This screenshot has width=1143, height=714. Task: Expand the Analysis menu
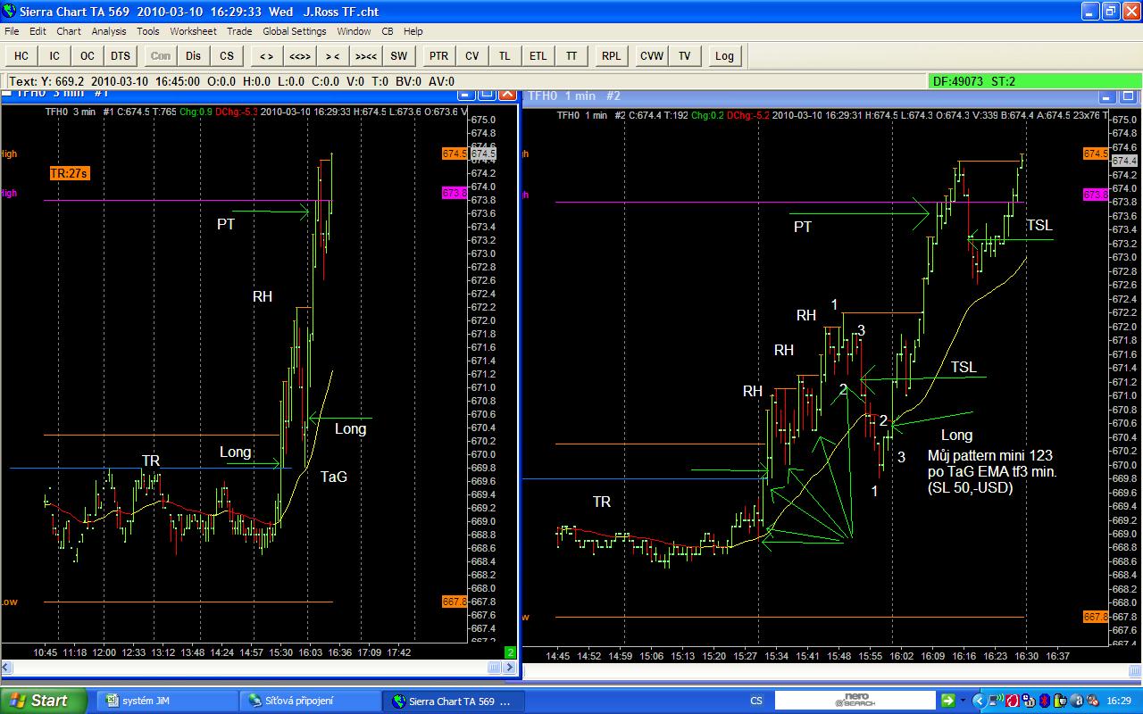pyautogui.click(x=109, y=31)
